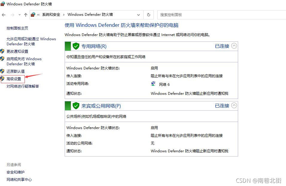Screen dimensions: 286x186
Task: Collapse the 来宾或公用网络 section chevron
Action: [x=234, y=106]
